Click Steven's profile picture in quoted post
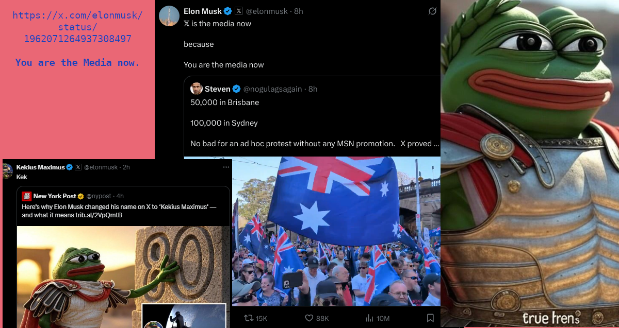 [196, 89]
